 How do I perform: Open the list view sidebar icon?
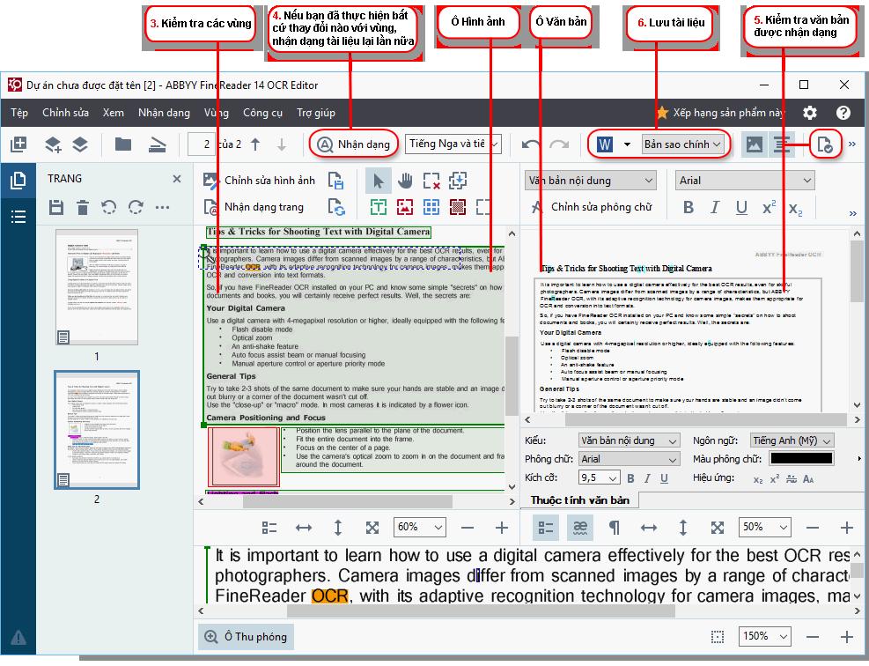pos(18,216)
